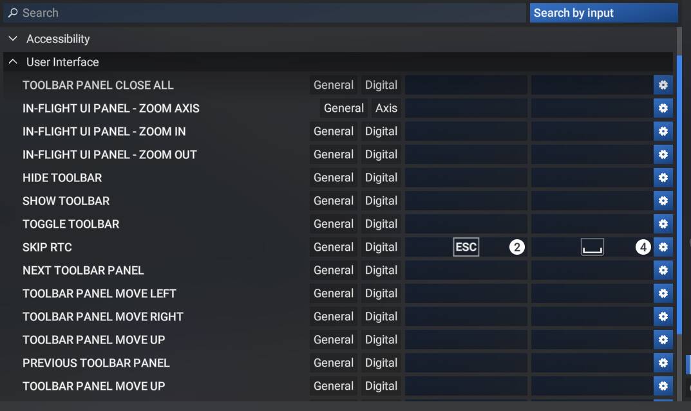Click the conflict badge numbered 2
The width and height of the screenshot is (691, 411).
(x=517, y=247)
